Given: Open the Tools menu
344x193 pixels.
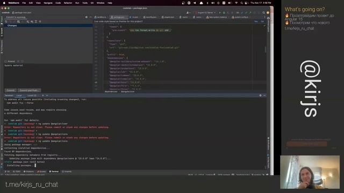Looking at the screenshot, I should click(x=85, y=3).
